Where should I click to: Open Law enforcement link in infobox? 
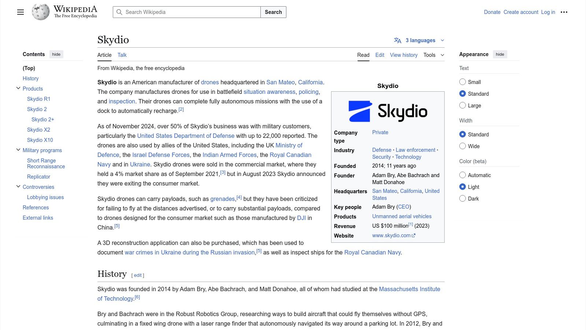415,150
